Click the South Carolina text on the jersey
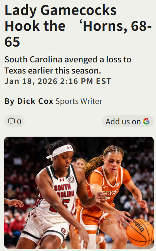 [x=64, y=191]
